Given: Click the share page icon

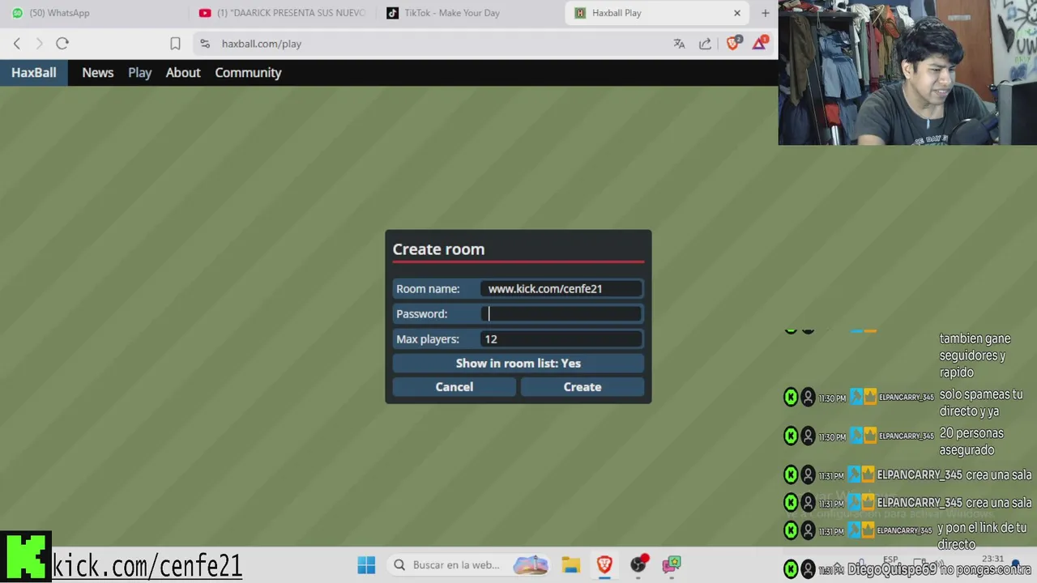Looking at the screenshot, I should click(x=705, y=44).
